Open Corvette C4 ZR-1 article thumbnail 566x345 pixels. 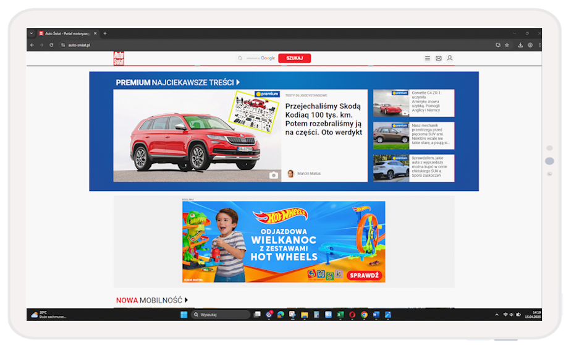click(391, 103)
